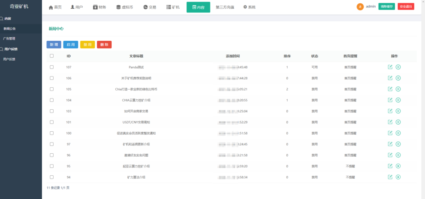
Task: Click pause icon for article ID 105
Action: point(398,89)
